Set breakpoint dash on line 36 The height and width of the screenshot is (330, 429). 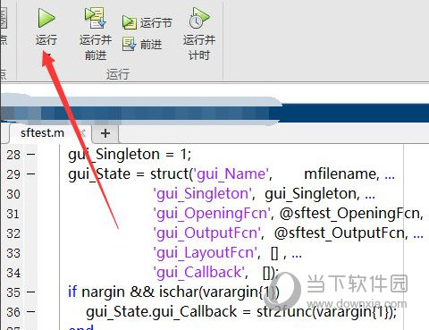tap(30, 312)
